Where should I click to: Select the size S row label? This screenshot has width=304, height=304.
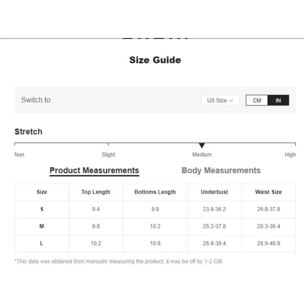tap(42, 209)
